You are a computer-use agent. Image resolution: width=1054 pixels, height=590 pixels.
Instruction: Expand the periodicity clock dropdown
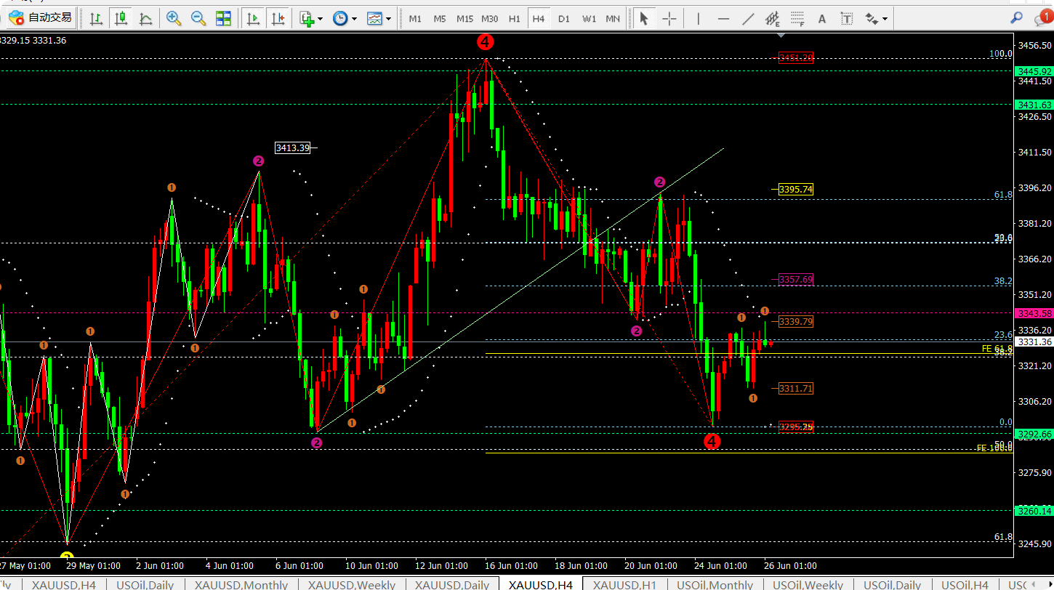pos(345,19)
